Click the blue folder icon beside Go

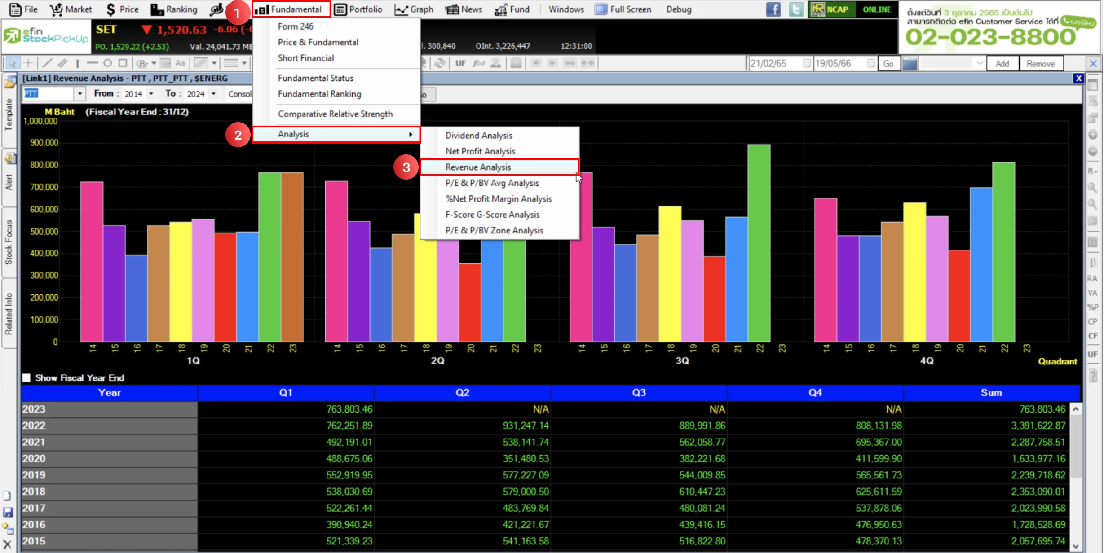(910, 64)
